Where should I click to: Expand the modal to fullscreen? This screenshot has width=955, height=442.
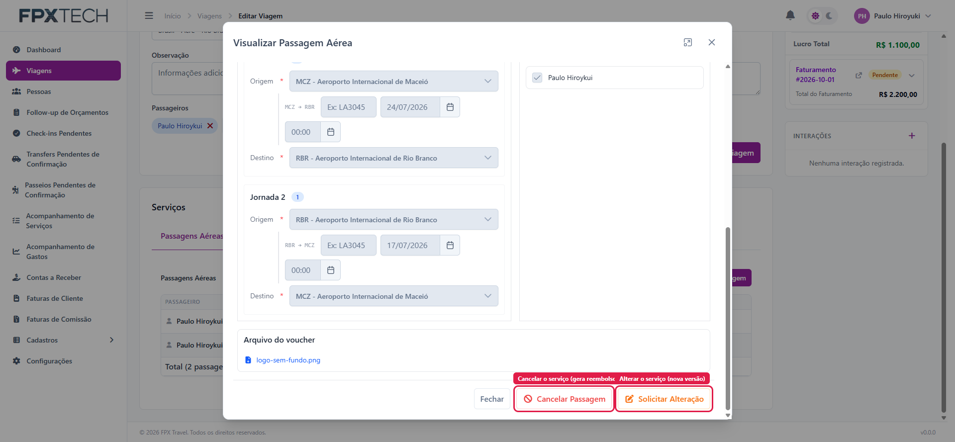(688, 42)
